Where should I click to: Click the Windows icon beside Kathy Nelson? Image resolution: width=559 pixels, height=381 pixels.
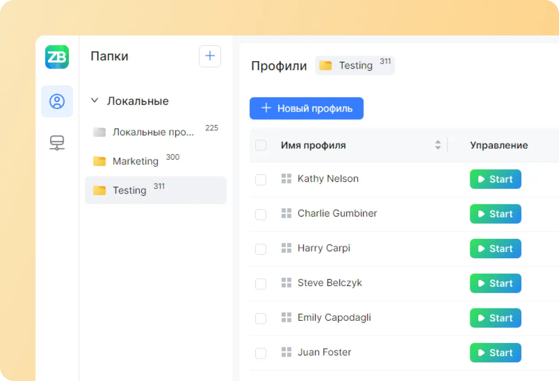tap(287, 179)
